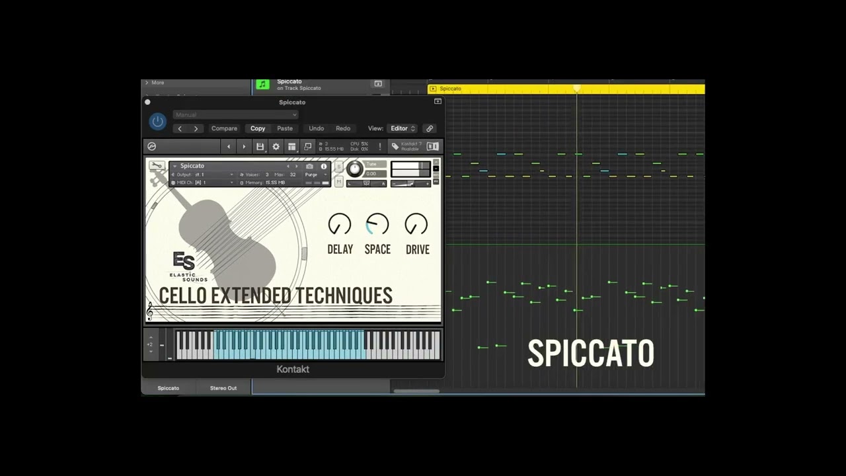This screenshot has height=476, width=846.
Task: Toggle the instrument Solo S button
Action: tap(339, 167)
